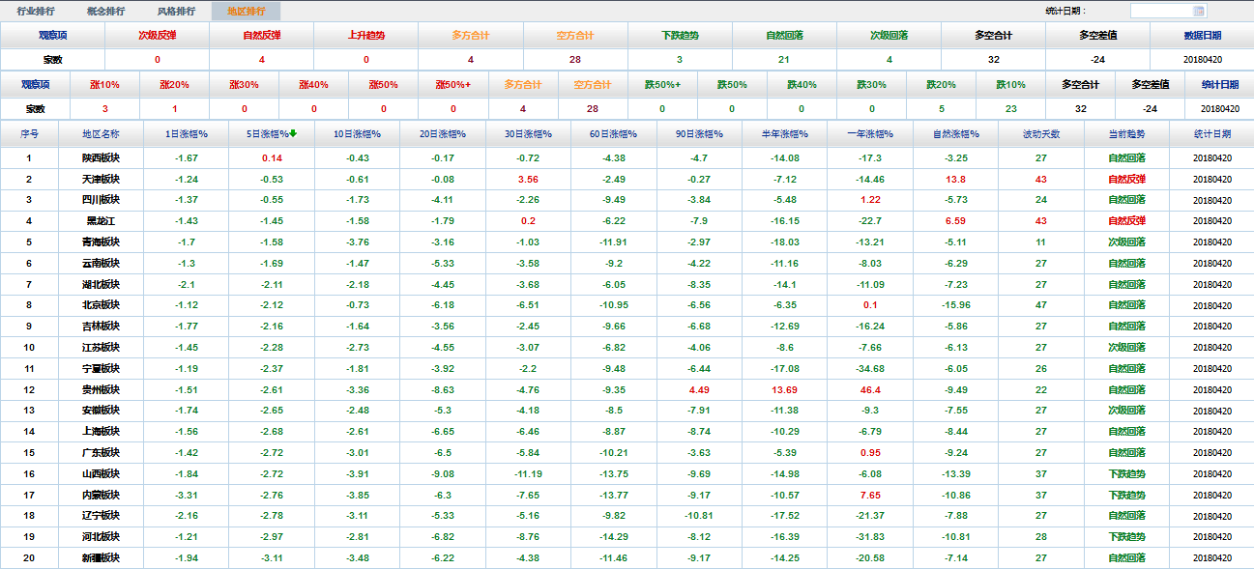Switch to the 概念排行 tab
This screenshot has height=569, width=1254.
coord(105,12)
